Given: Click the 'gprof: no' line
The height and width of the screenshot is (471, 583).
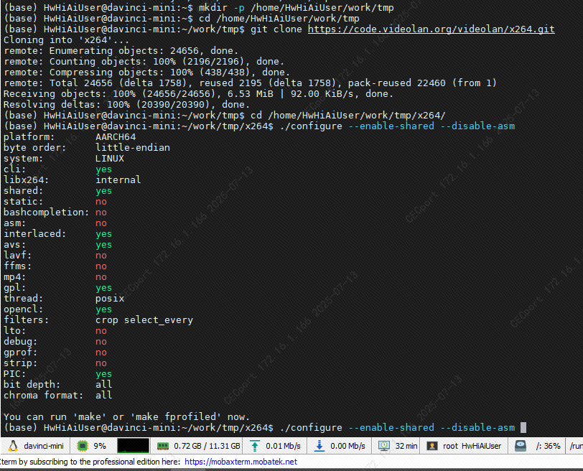Looking at the screenshot, I should pos(55,353).
